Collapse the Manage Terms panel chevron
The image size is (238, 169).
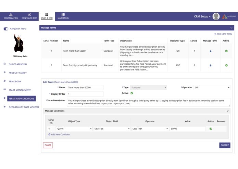[x=231, y=28]
